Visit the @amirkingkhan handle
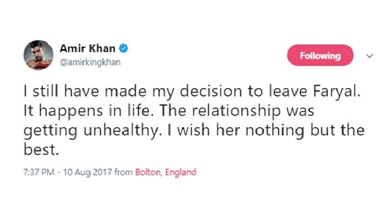 click(90, 62)
